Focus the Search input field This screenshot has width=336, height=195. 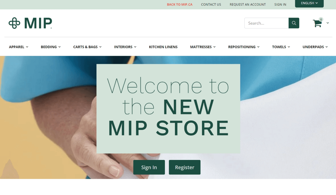point(266,23)
